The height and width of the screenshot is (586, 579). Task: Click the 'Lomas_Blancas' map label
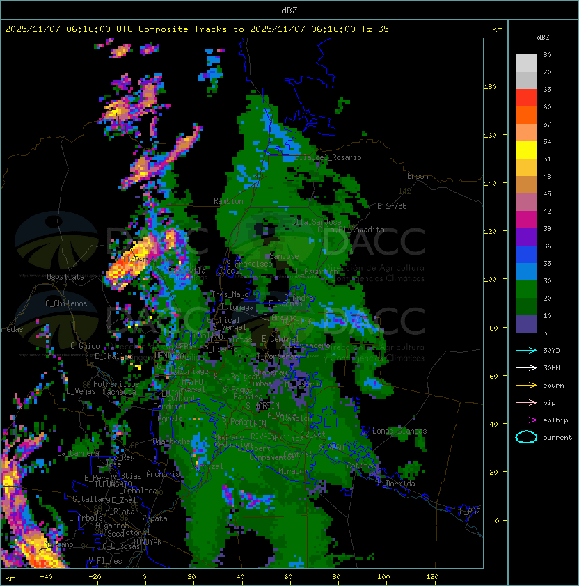click(x=399, y=431)
